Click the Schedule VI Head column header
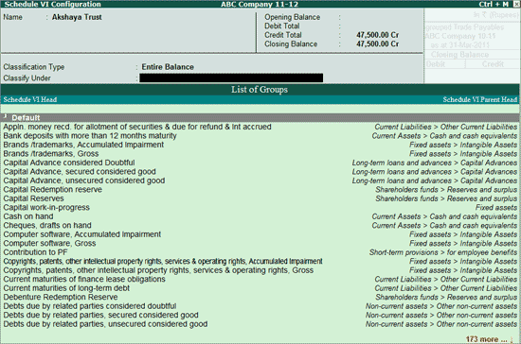Screen dimensions: 521x344 [30, 100]
